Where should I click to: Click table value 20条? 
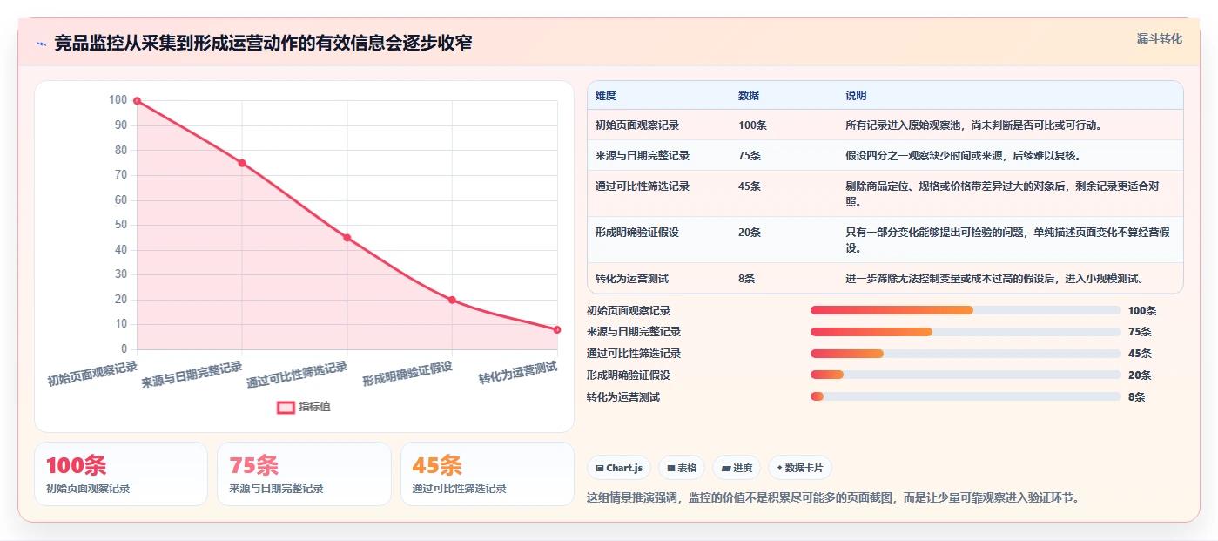[750, 232]
